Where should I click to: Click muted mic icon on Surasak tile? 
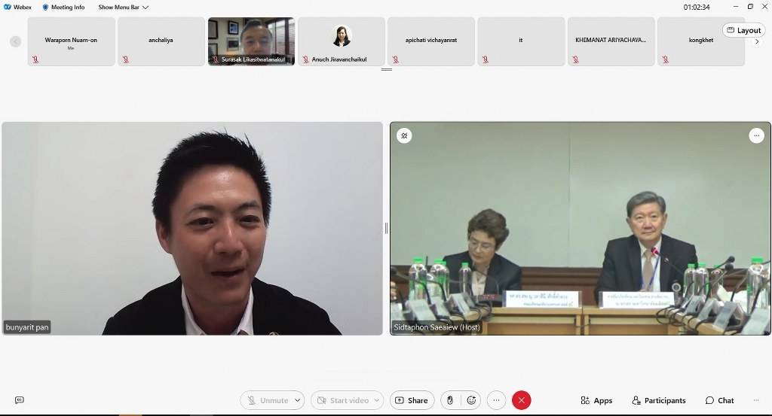coord(216,59)
